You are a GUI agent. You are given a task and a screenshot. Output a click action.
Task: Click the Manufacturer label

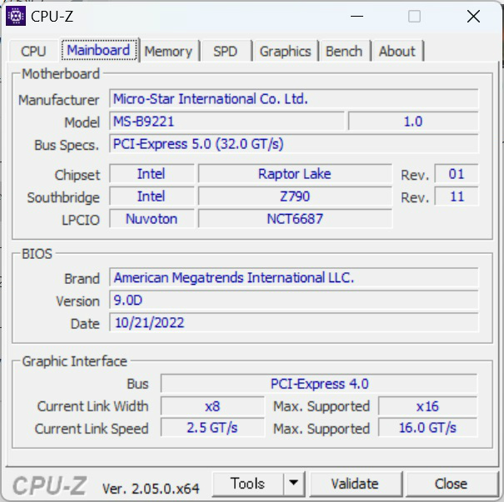[x=59, y=100]
